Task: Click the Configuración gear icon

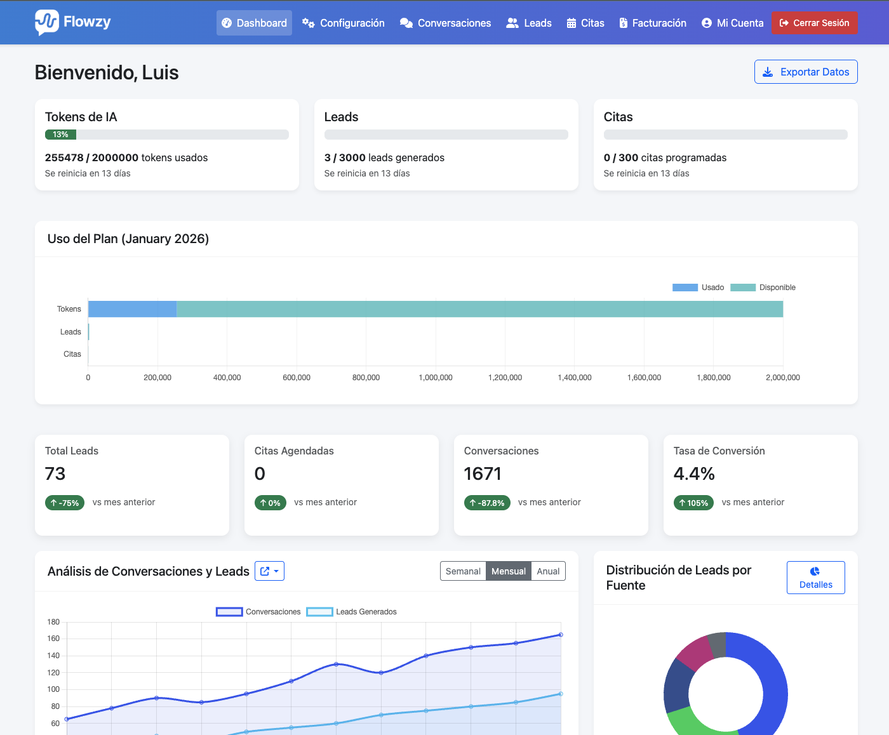Action: coord(308,23)
